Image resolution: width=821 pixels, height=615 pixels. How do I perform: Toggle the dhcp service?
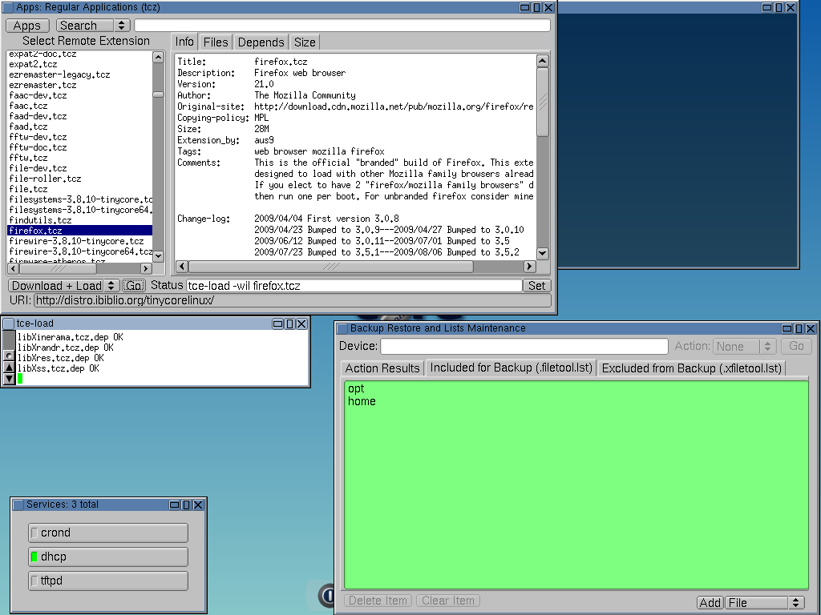(x=108, y=557)
